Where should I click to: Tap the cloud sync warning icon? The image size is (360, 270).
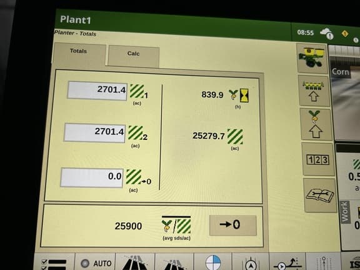tap(327, 34)
